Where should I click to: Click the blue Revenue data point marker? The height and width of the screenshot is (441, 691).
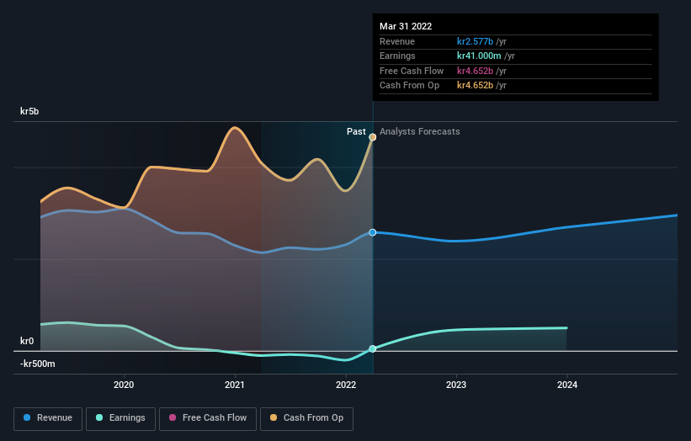tap(372, 232)
